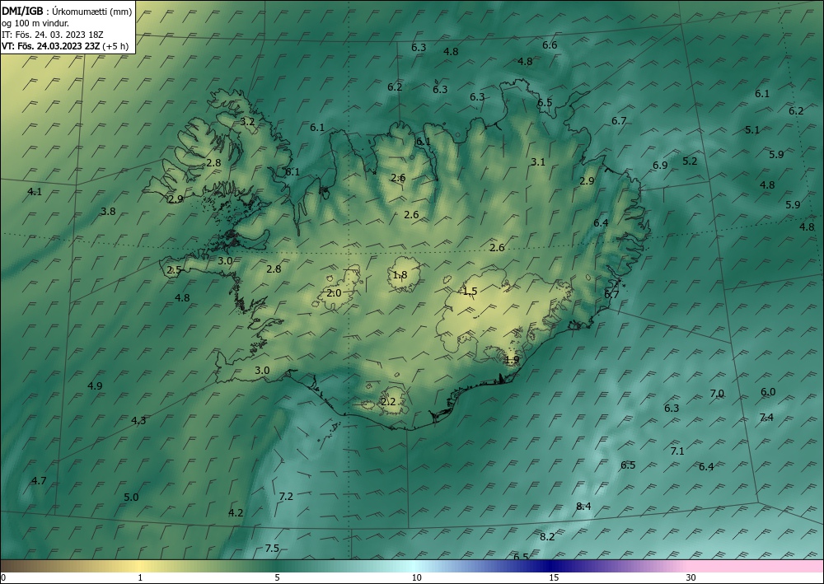This screenshot has height=584, width=824.
Task: Click the map value '6.6'
Action: (x=550, y=45)
